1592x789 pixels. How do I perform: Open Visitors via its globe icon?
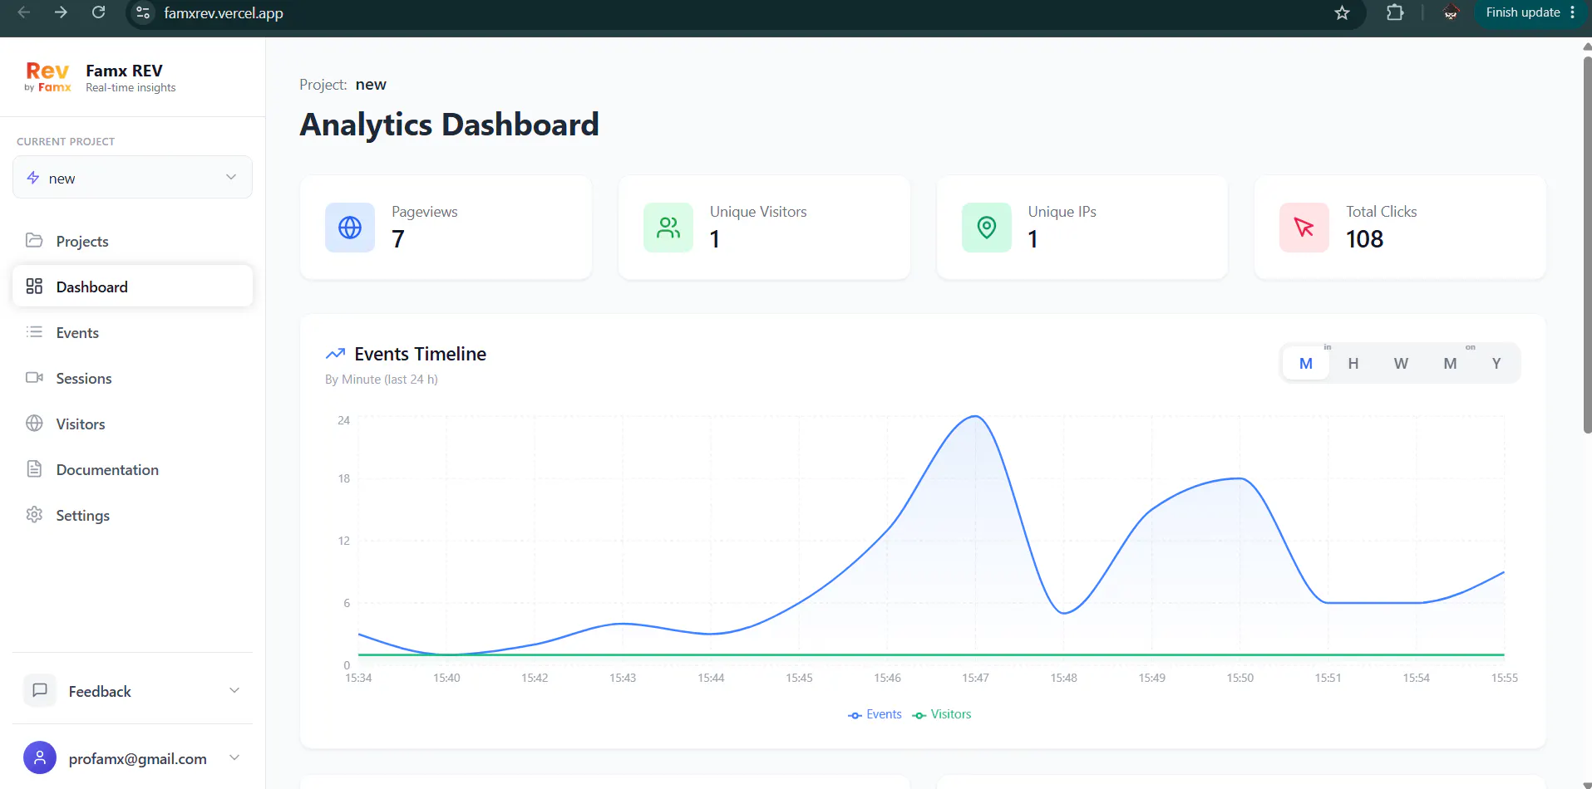34,424
